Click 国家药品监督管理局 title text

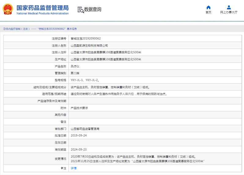click(43, 8)
